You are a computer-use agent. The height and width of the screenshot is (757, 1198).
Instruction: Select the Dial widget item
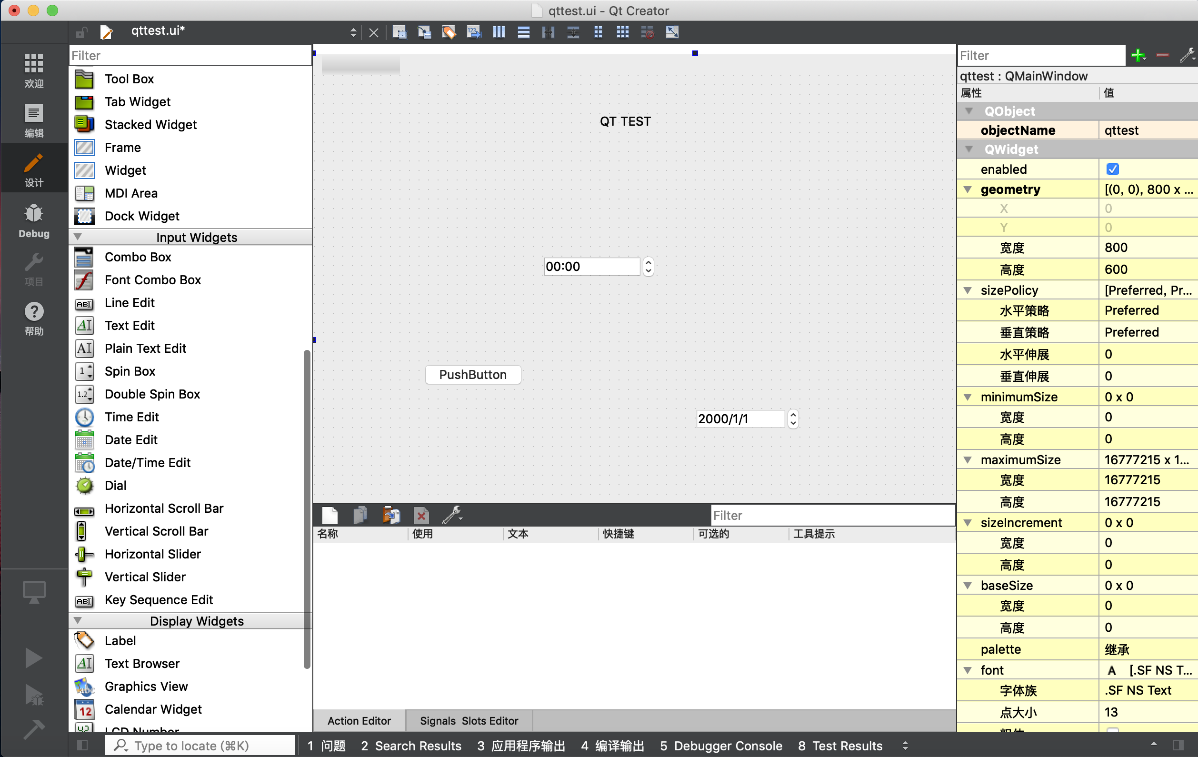[115, 485]
